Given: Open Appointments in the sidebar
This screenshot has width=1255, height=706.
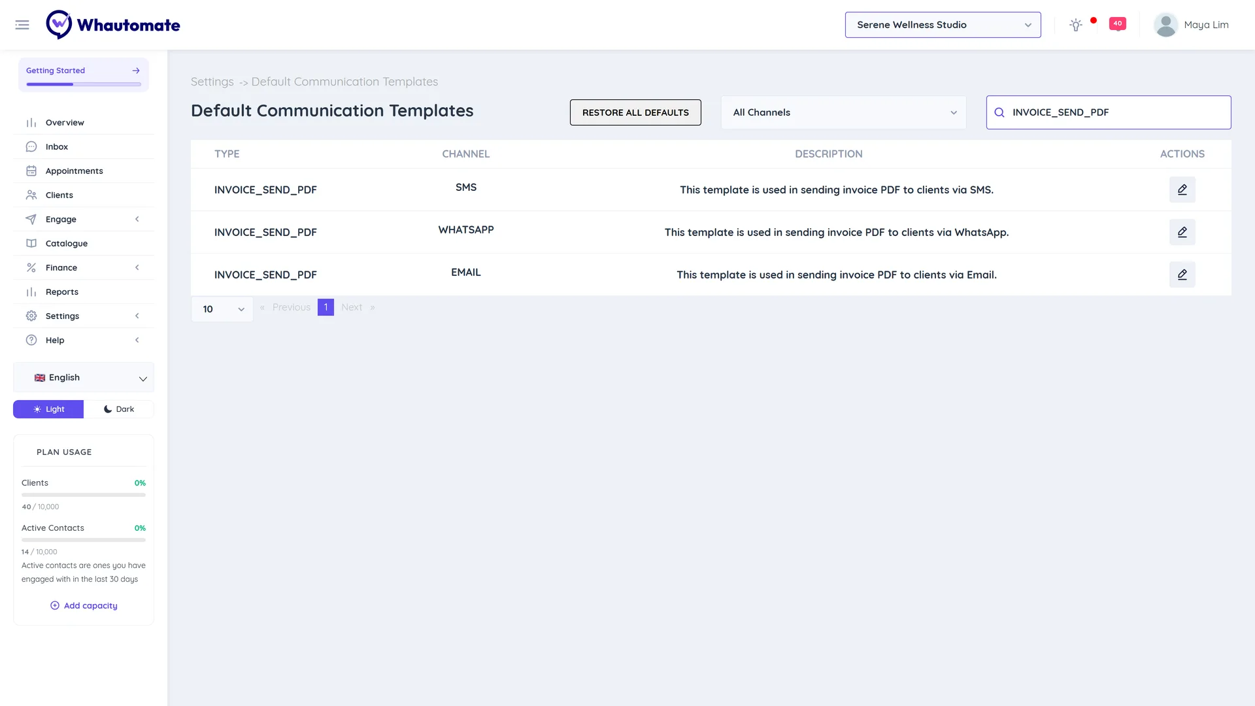Looking at the screenshot, I should pyautogui.click(x=84, y=171).
